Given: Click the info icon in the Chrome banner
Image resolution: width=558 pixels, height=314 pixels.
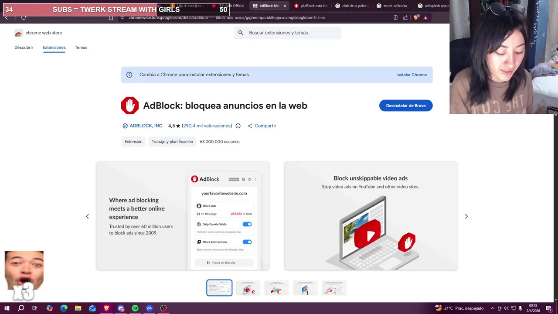Looking at the screenshot, I should click(129, 75).
